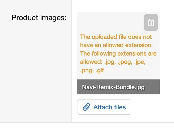
Task: Select the failed upload thumbnail box
Action: pos(118,53)
